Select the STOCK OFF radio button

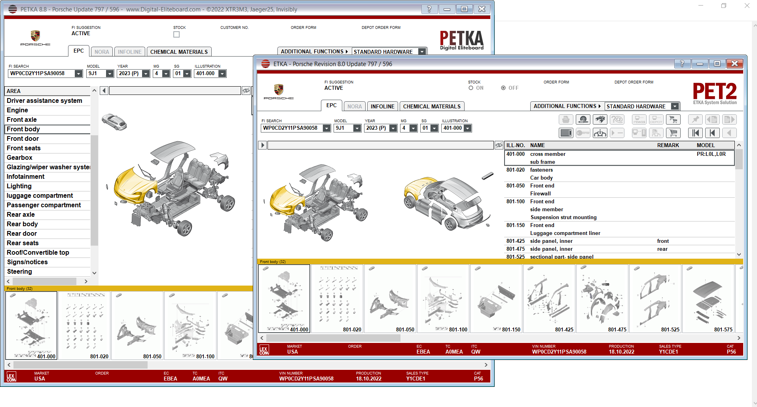coord(503,88)
